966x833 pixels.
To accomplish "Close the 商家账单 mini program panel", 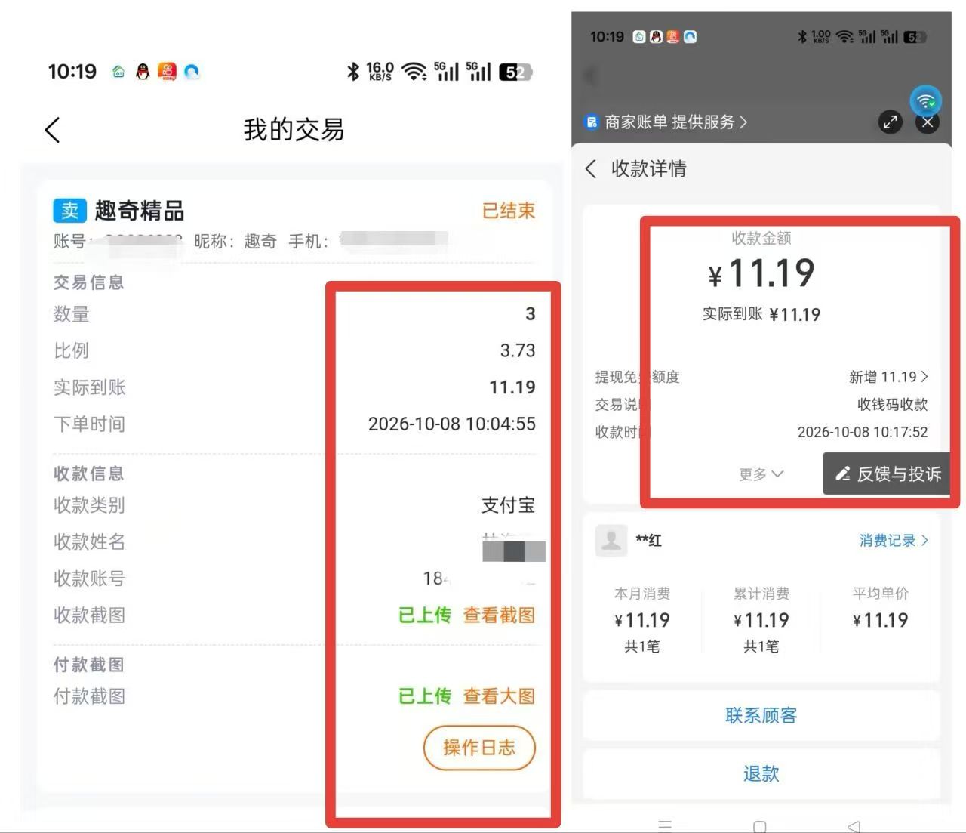I will 928,122.
